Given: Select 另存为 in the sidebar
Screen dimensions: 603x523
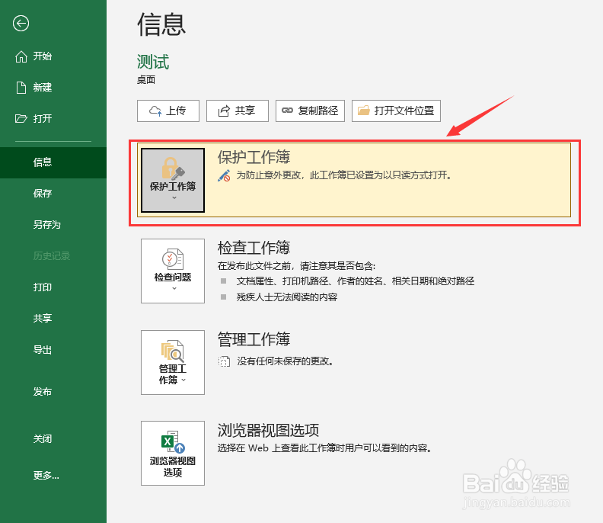Looking at the screenshot, I should (x=53, y=225).
